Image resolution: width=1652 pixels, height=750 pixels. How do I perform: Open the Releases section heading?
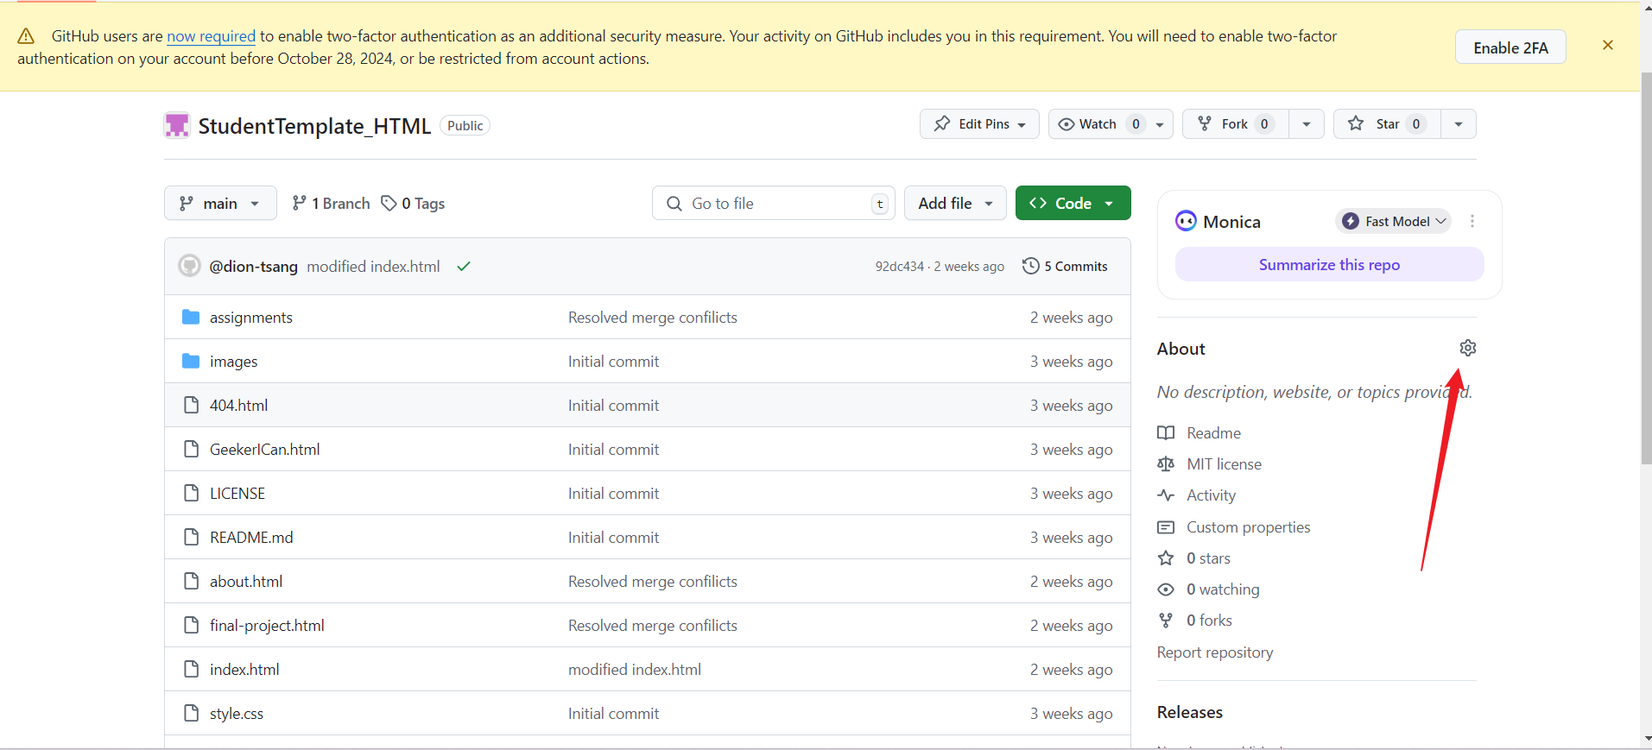1190,712
